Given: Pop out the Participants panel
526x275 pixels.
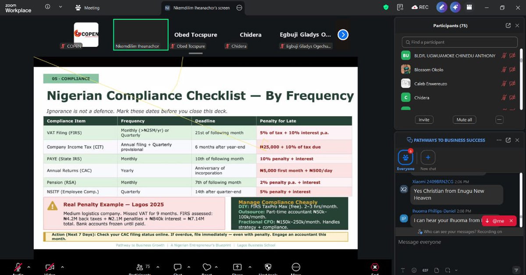Looking at the screenshot, I should (x=508, y=25).
